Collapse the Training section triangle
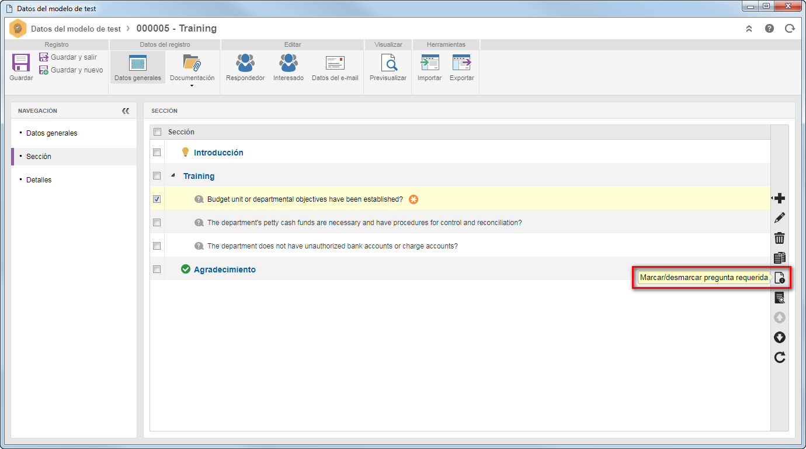 (173, 175)
